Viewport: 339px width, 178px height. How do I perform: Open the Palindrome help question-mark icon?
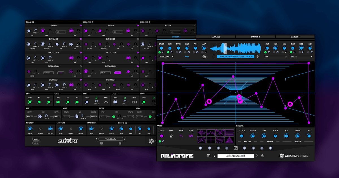[208, 156]
